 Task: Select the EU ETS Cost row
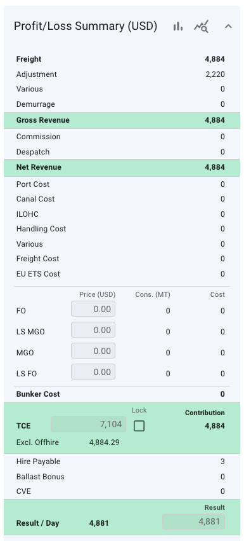point(122,274)
